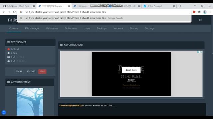Open the File Manager tab
The image size is (213, 119).
[32, 28]
